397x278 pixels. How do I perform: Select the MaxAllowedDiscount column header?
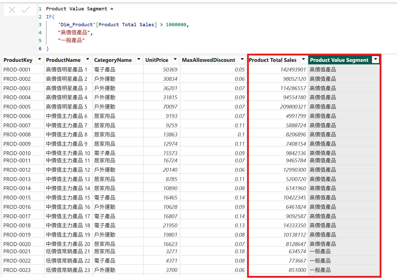(208, 60)
